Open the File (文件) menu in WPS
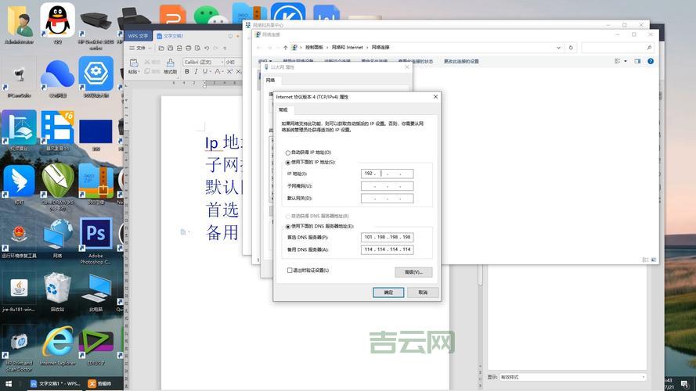 pos(141,48)
